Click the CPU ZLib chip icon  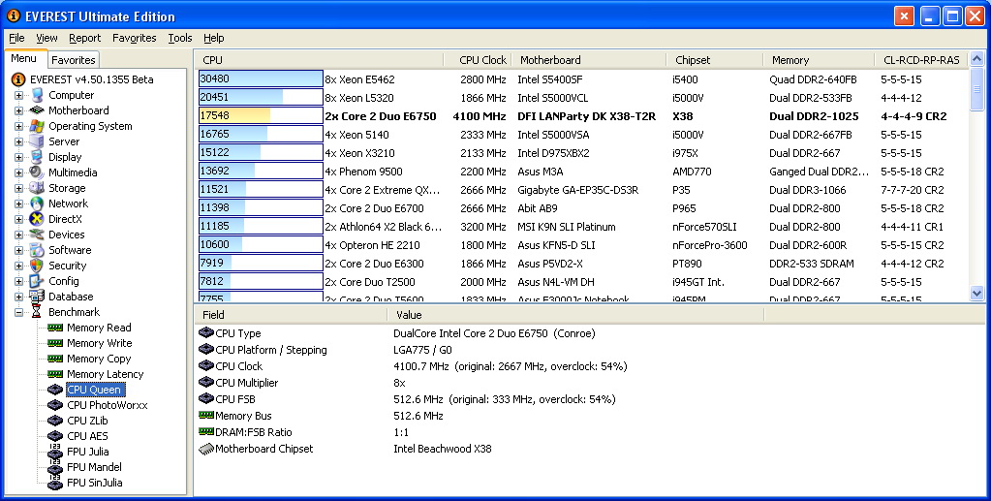pos(55,420)
